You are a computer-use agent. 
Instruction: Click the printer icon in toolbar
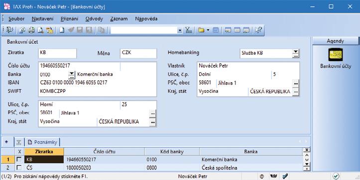coord(31,30)
